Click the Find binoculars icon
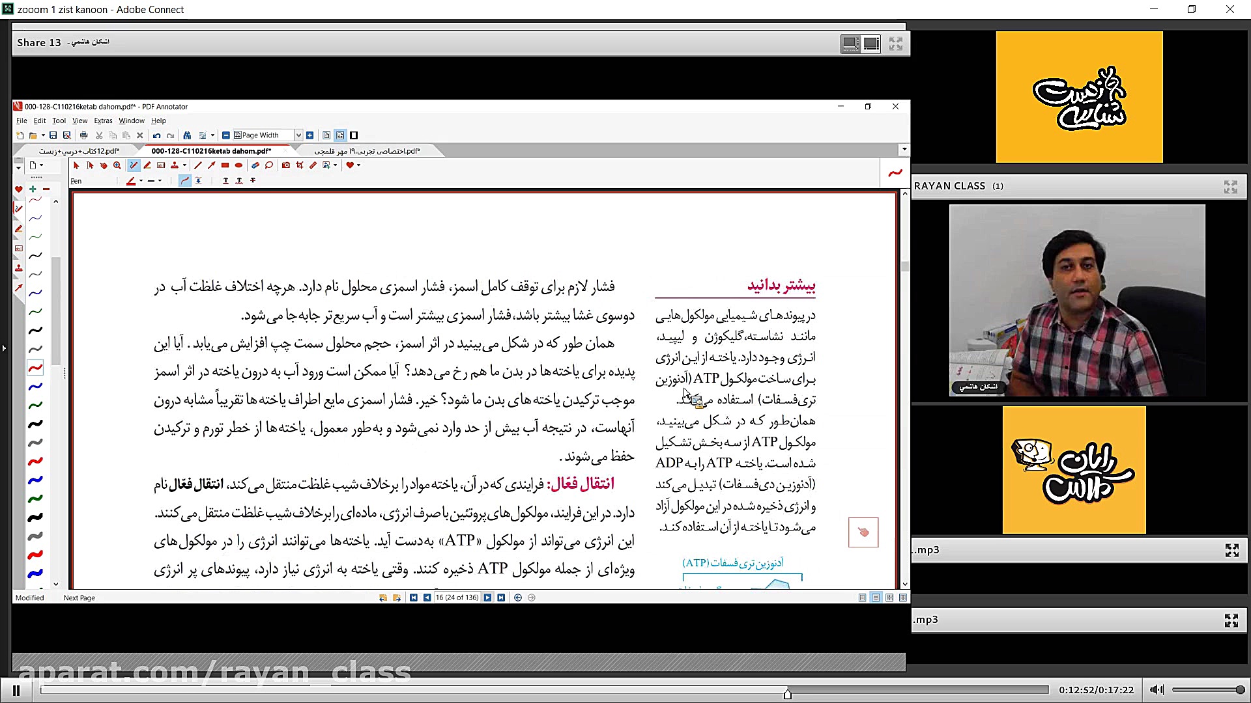Image resolution: width=1251 pixels, height=703 pixels. [x=187, y=135]
